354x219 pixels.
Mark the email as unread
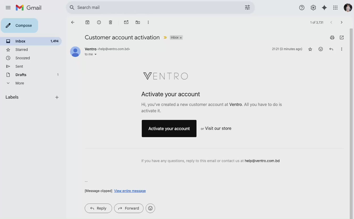[x=126, y=22]
